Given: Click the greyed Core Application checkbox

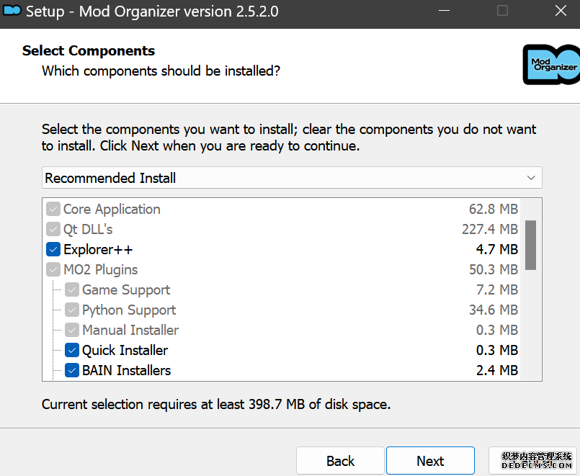Looking at the screenshot, I should tap(53, 210).
